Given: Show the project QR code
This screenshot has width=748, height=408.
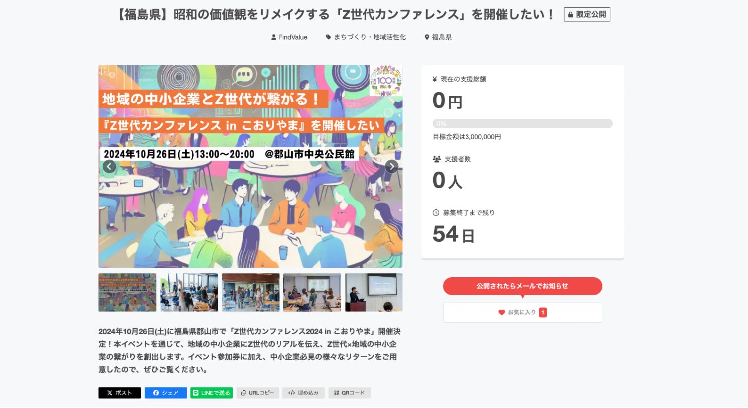Looking at the screenshot, I should click(x=349, y=393).
